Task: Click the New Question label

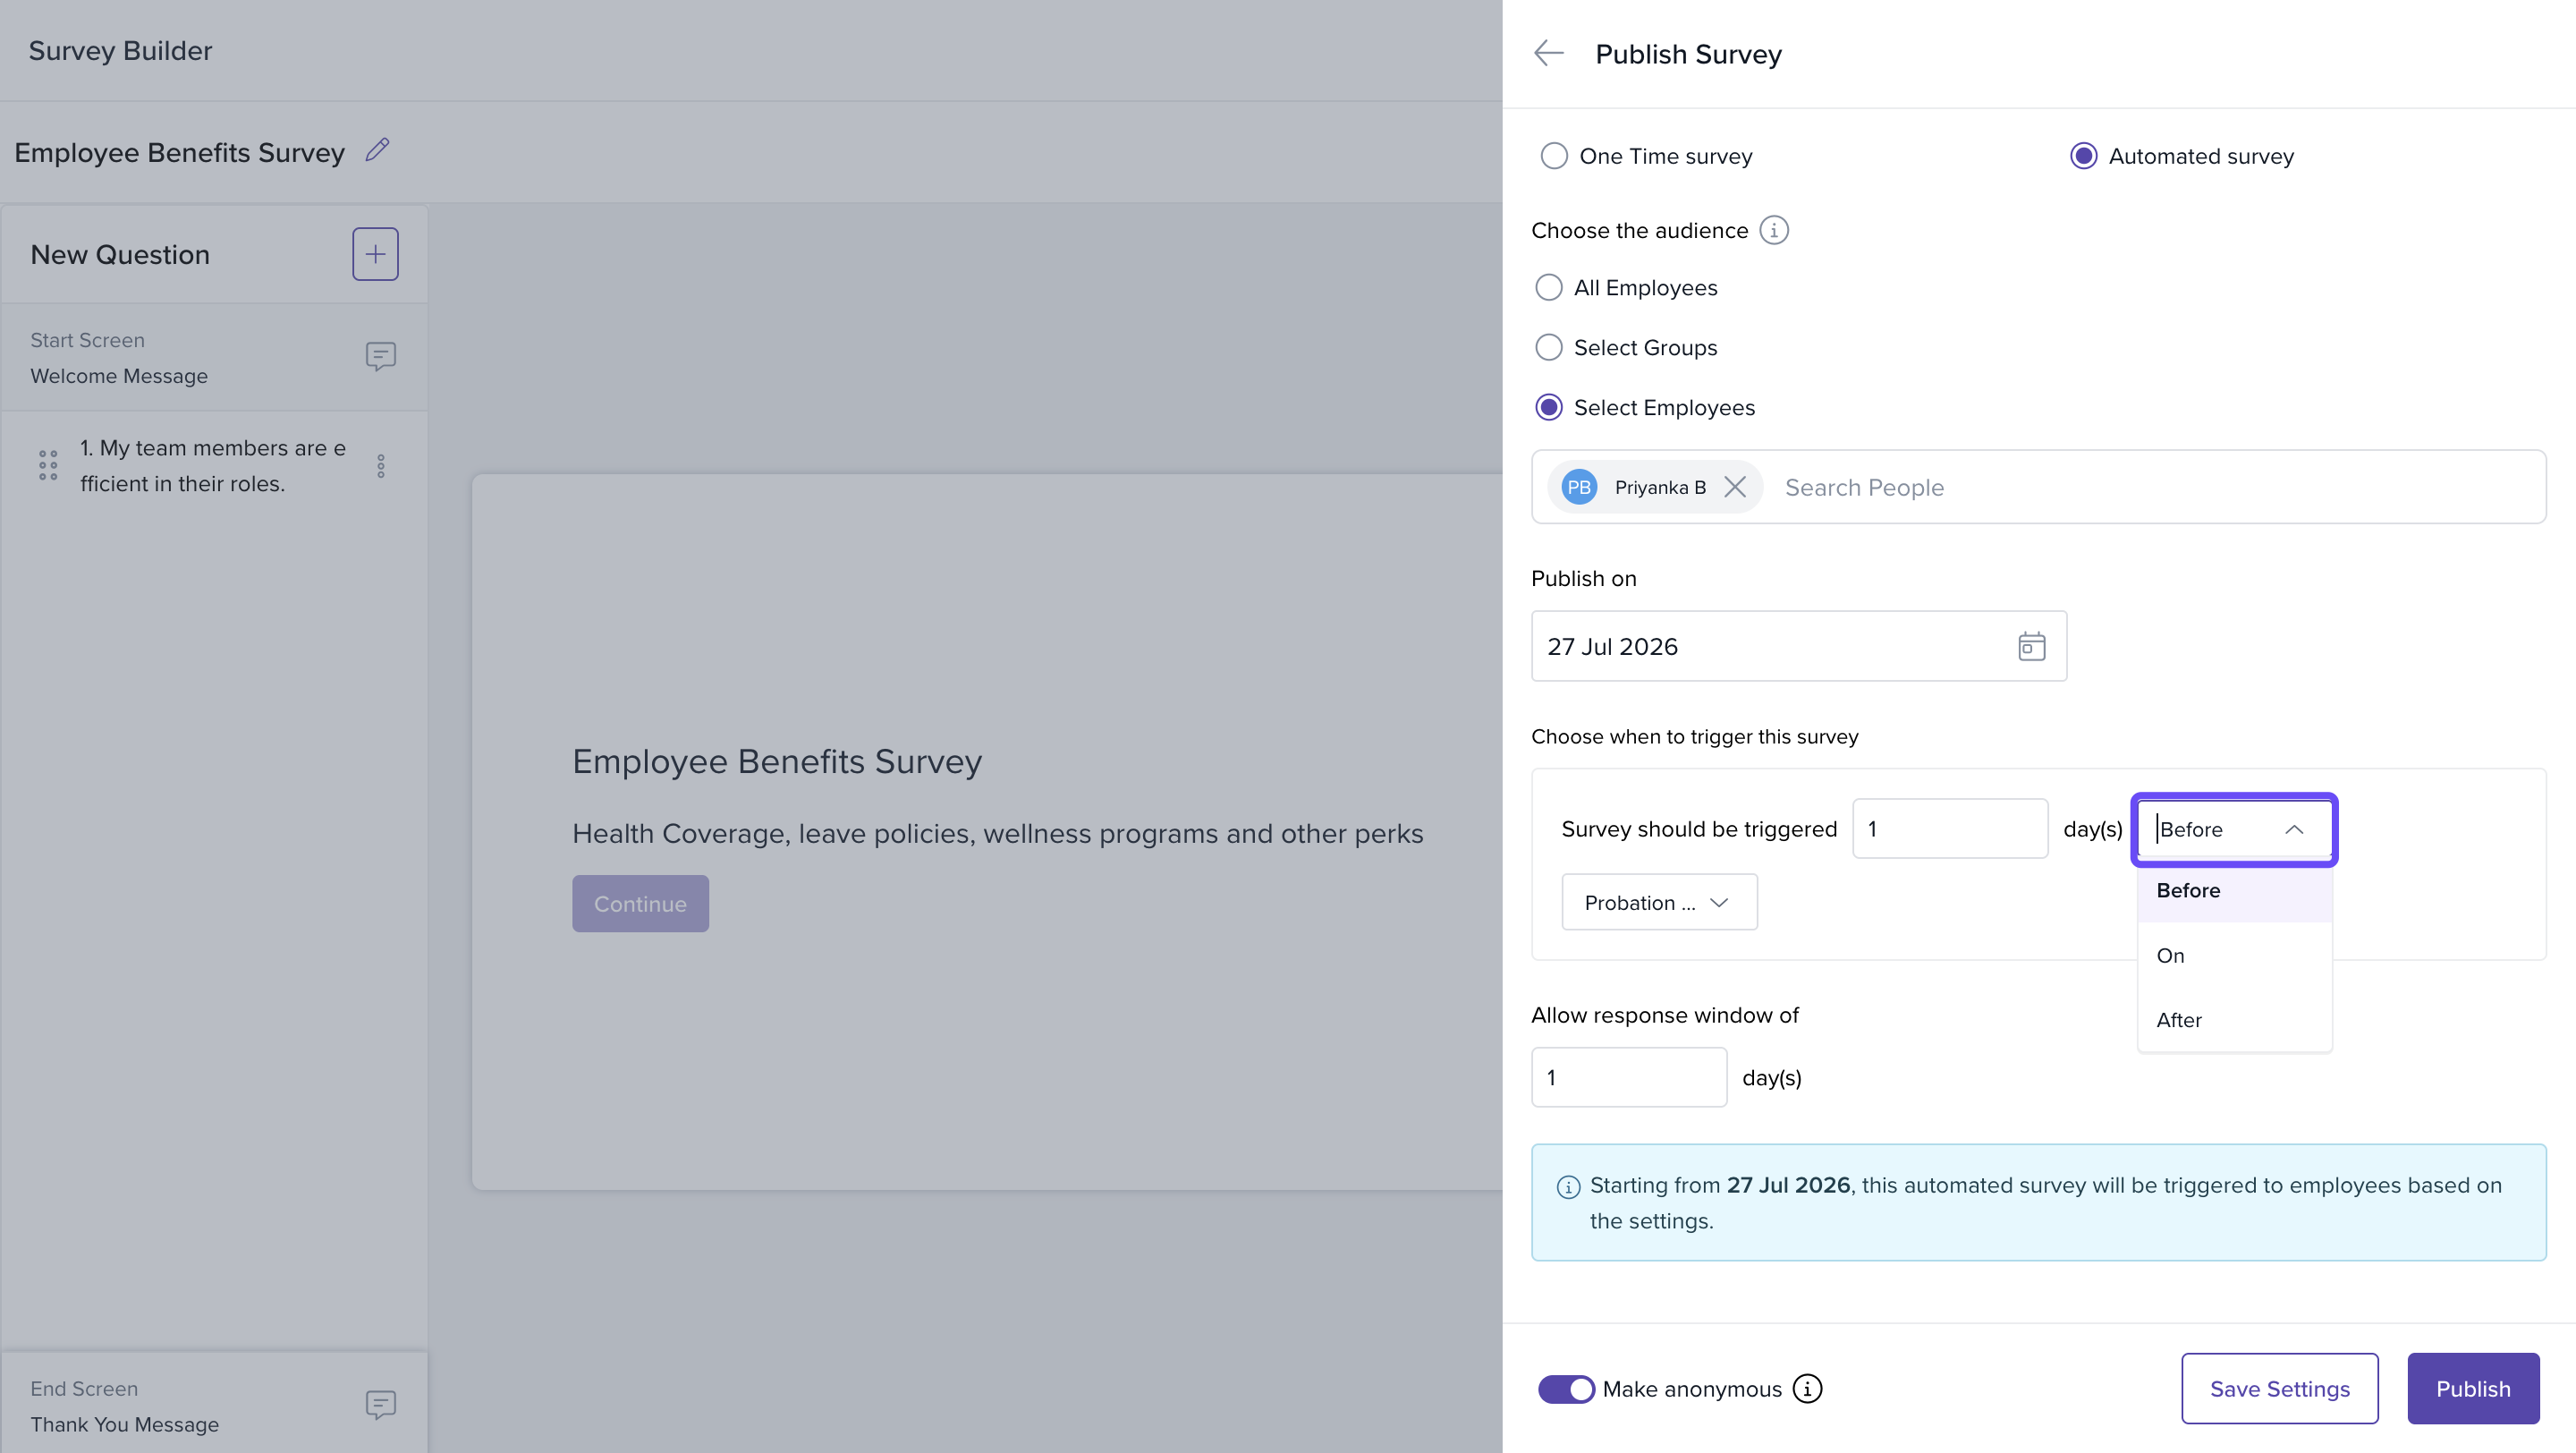Action: pyautogui.click(x=120, y=254)
